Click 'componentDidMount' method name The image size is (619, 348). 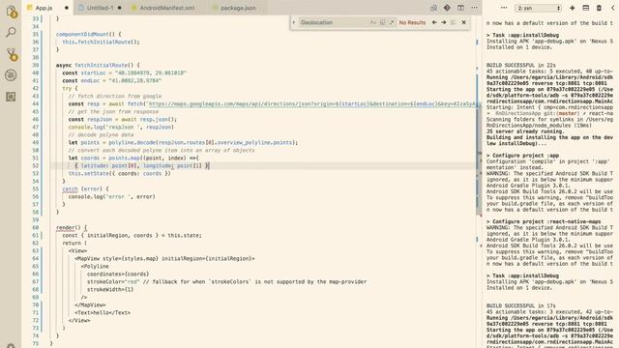pos(81,35)
